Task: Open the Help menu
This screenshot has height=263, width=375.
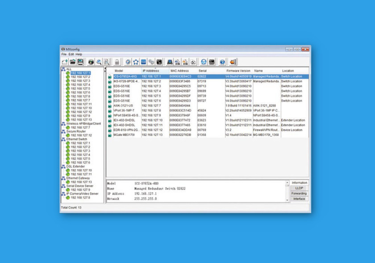Action: click(x=79, y=55)
